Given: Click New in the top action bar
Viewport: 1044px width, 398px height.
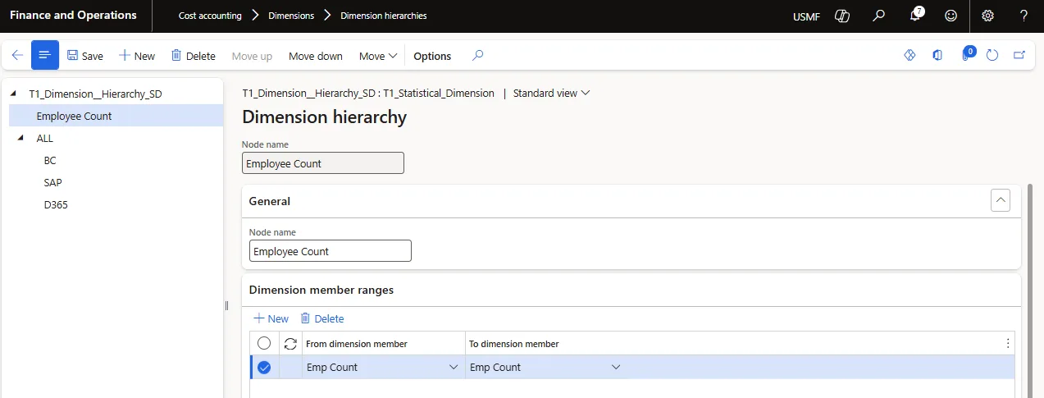Looking at the screenshot, I should 137,56.
